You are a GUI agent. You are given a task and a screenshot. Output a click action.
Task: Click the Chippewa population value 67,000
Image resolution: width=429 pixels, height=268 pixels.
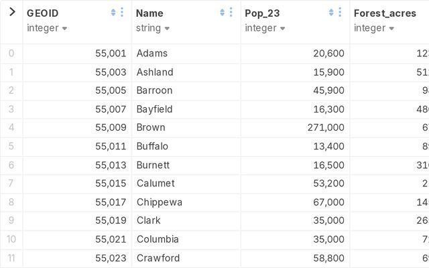point(328,202)
